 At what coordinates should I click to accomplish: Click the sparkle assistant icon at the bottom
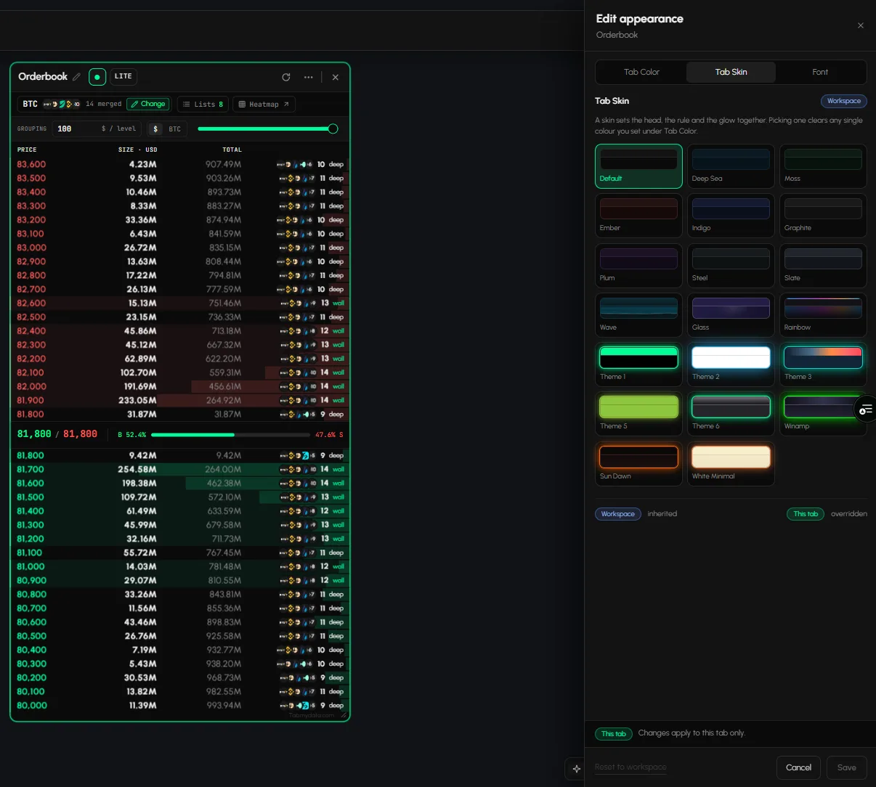(577, 768)
